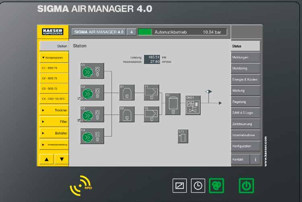Screen dimensions: 302x202
Task: Select compressor C3 icon in diagram
Action: tap(92, 114)
